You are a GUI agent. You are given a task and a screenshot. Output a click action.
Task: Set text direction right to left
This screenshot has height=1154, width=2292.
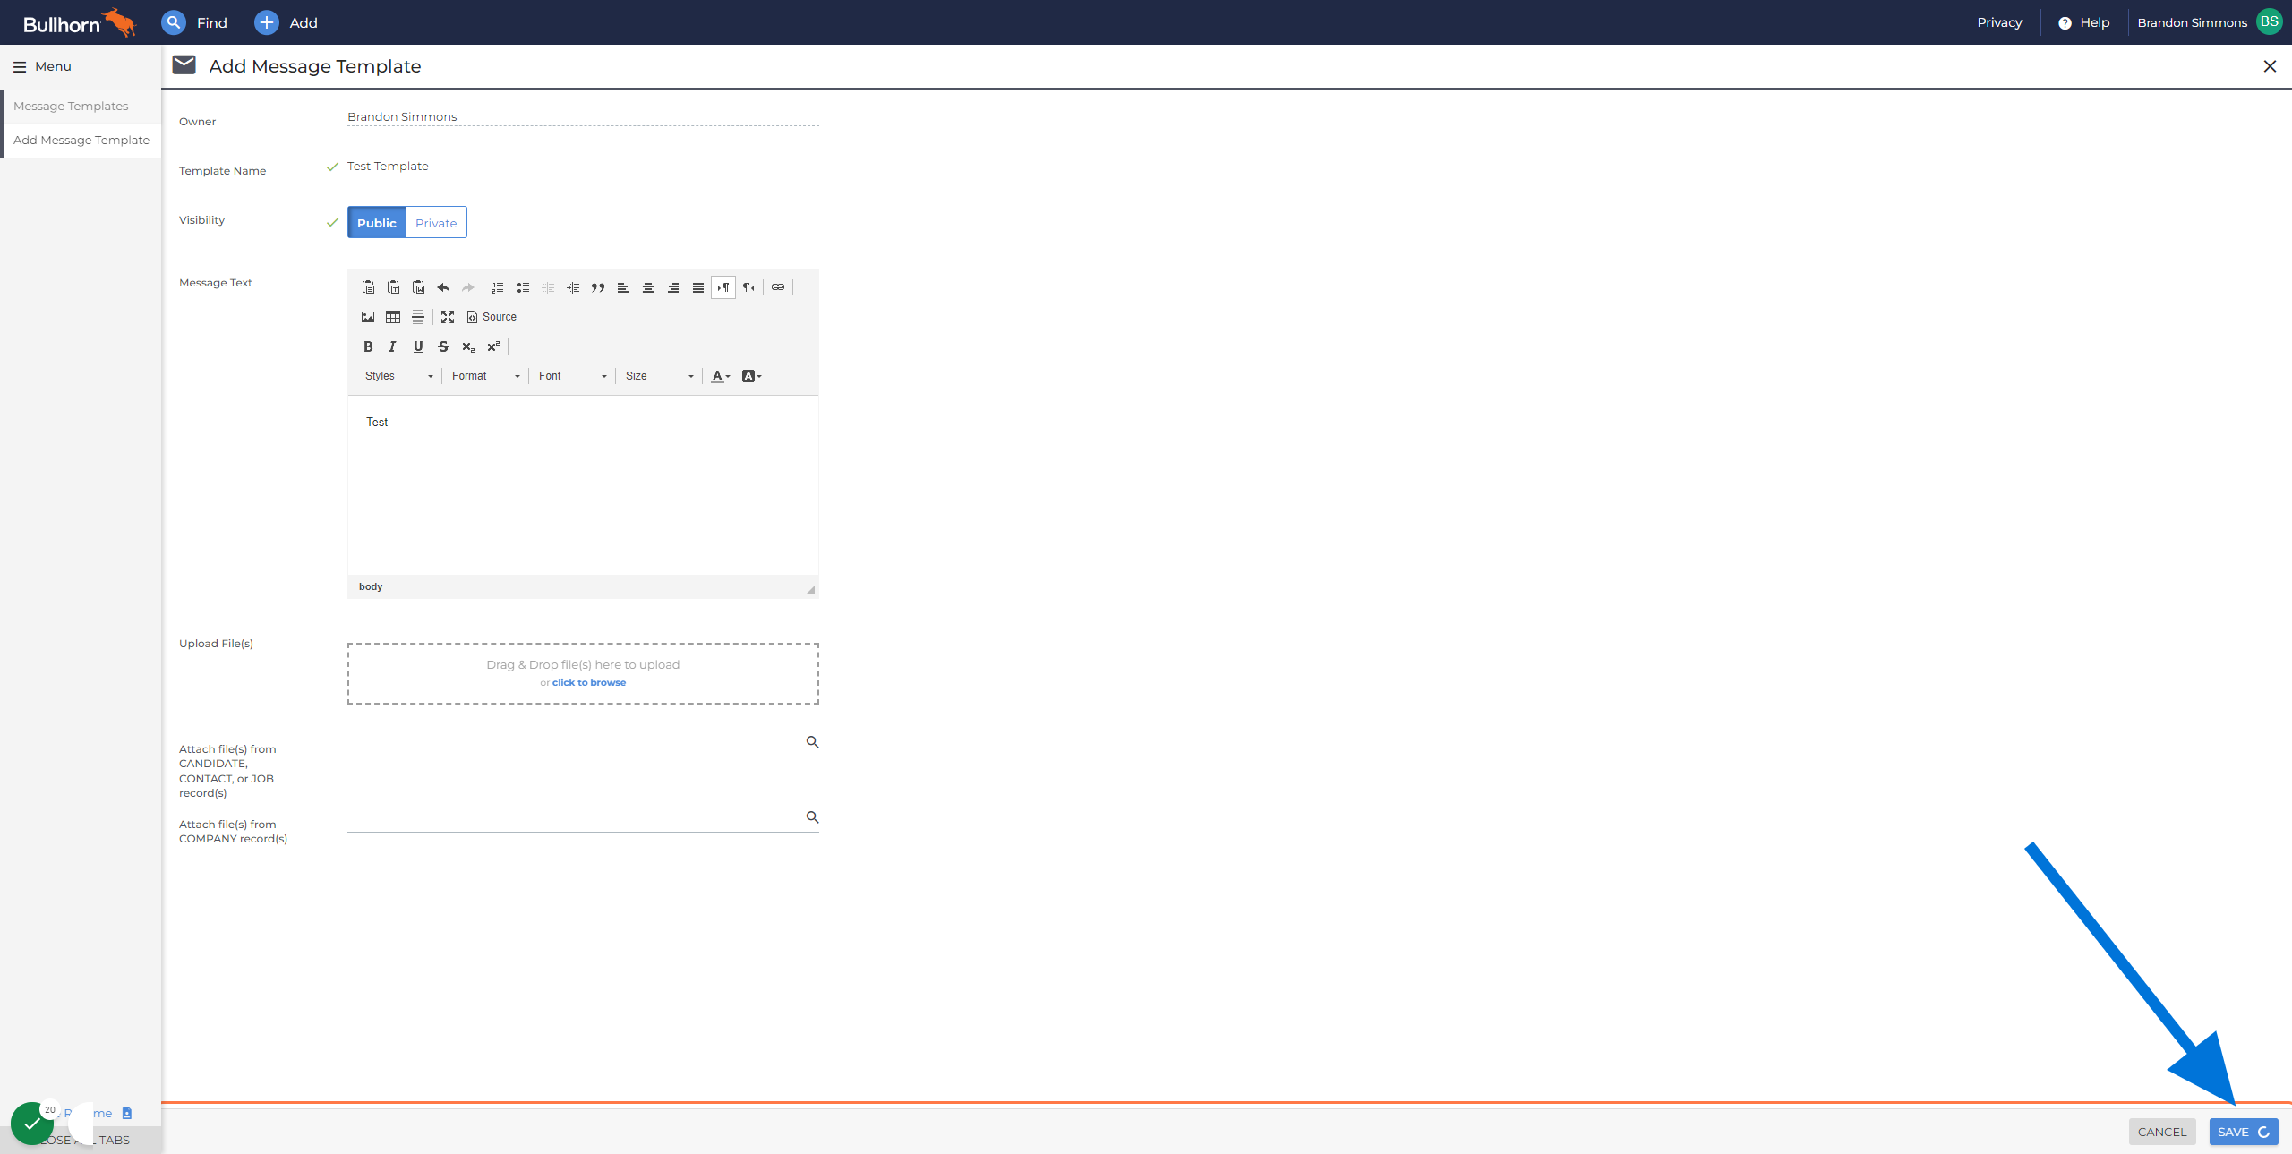coord(748,287)
